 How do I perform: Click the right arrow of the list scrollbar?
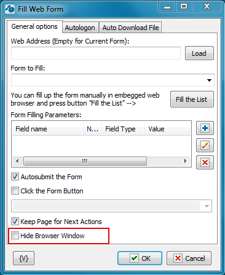186,161
